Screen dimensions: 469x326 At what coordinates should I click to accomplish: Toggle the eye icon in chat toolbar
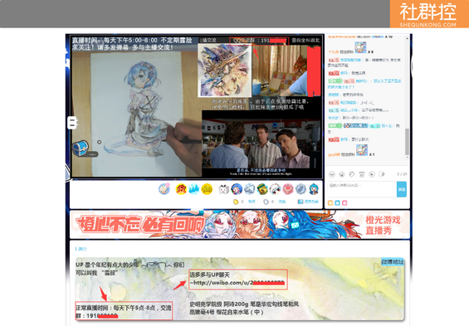coord(372,174)
